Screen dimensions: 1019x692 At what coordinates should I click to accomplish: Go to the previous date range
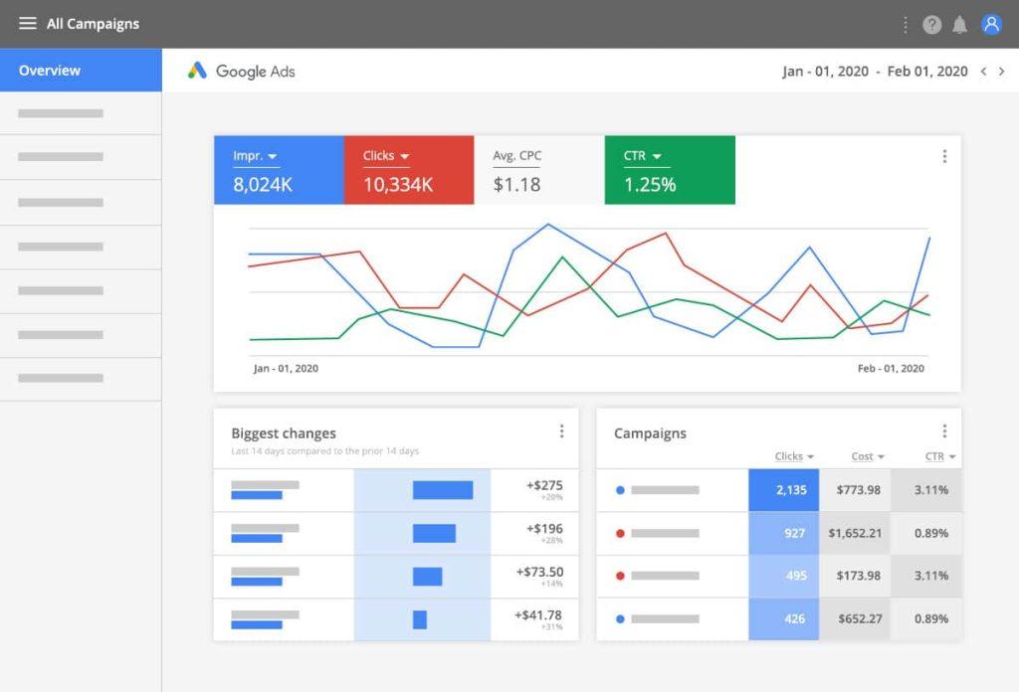[x=984, y=72]
